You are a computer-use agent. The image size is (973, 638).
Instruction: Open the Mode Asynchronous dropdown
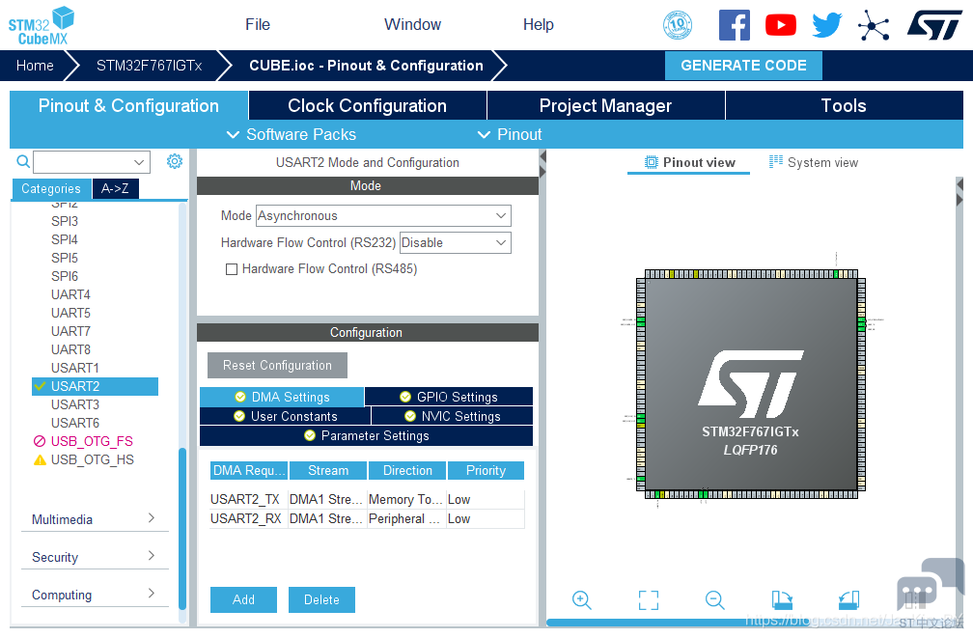(x=383, y=216)
